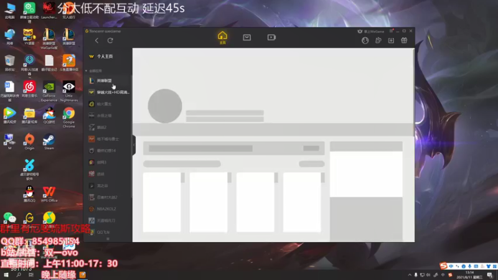Screen dimensions: 498x280
Task: Open the friends chat icon in WeGame toolbar
Action: click(x=378, y=40)
